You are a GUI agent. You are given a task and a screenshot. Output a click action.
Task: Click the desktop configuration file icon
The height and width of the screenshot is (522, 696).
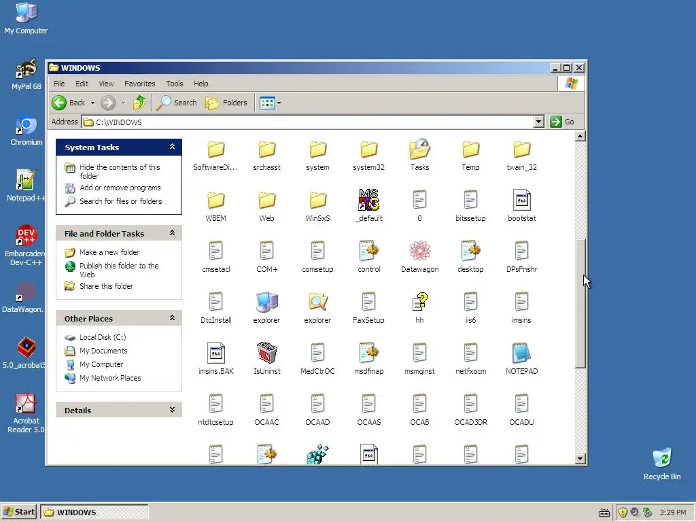[x=470, y=251]
